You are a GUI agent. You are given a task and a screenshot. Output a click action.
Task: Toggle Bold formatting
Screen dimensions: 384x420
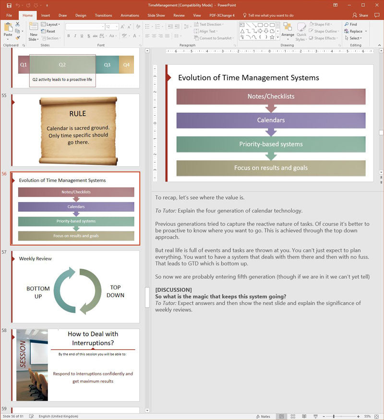tap(69, 36)
